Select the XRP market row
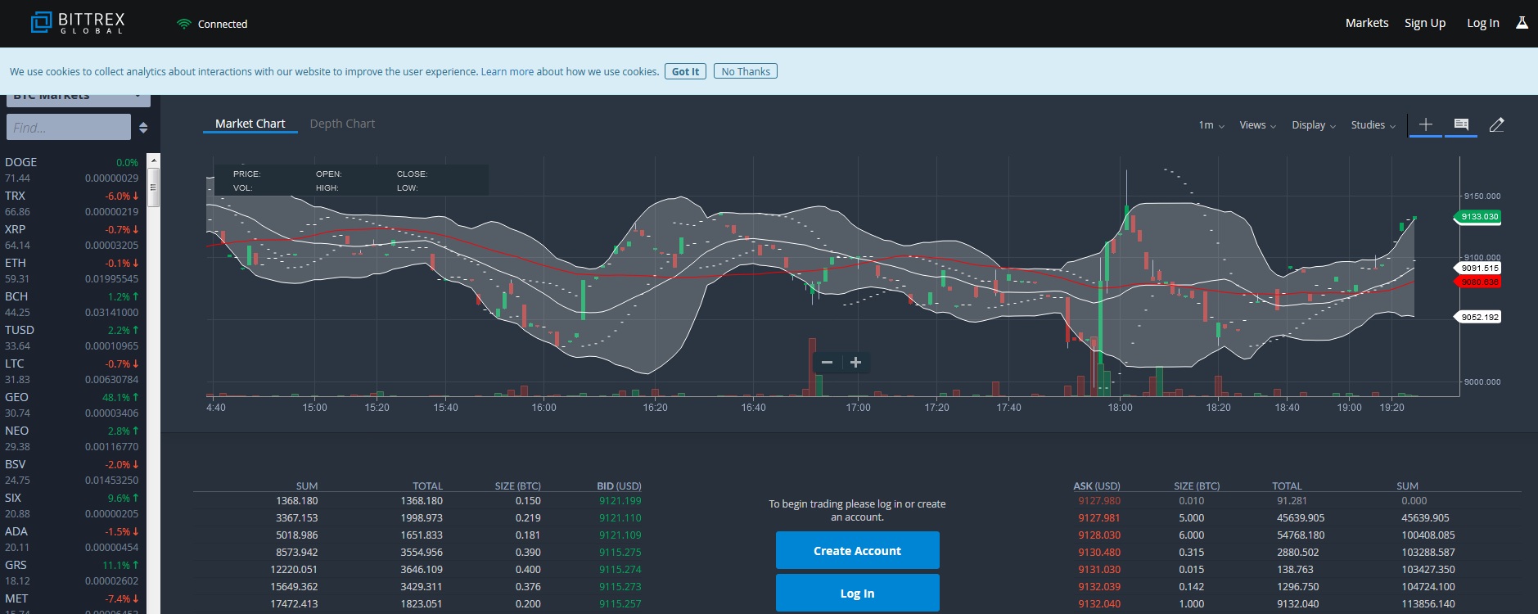This screenshot has height=614, width=1538. coord(72,237)
